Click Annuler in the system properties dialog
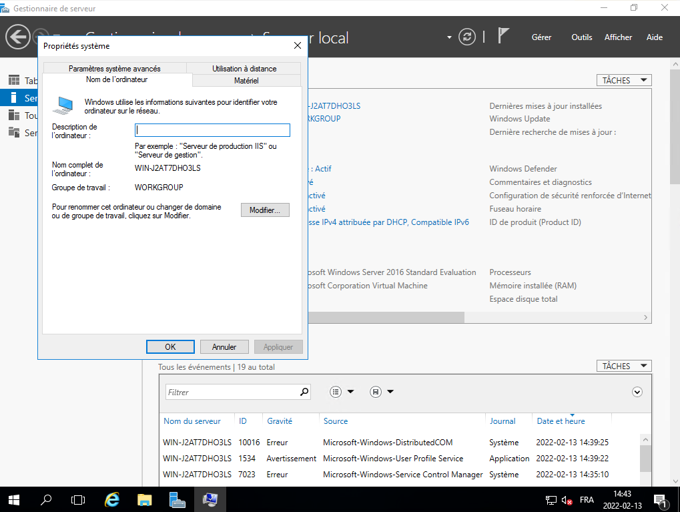 (224, 346)
